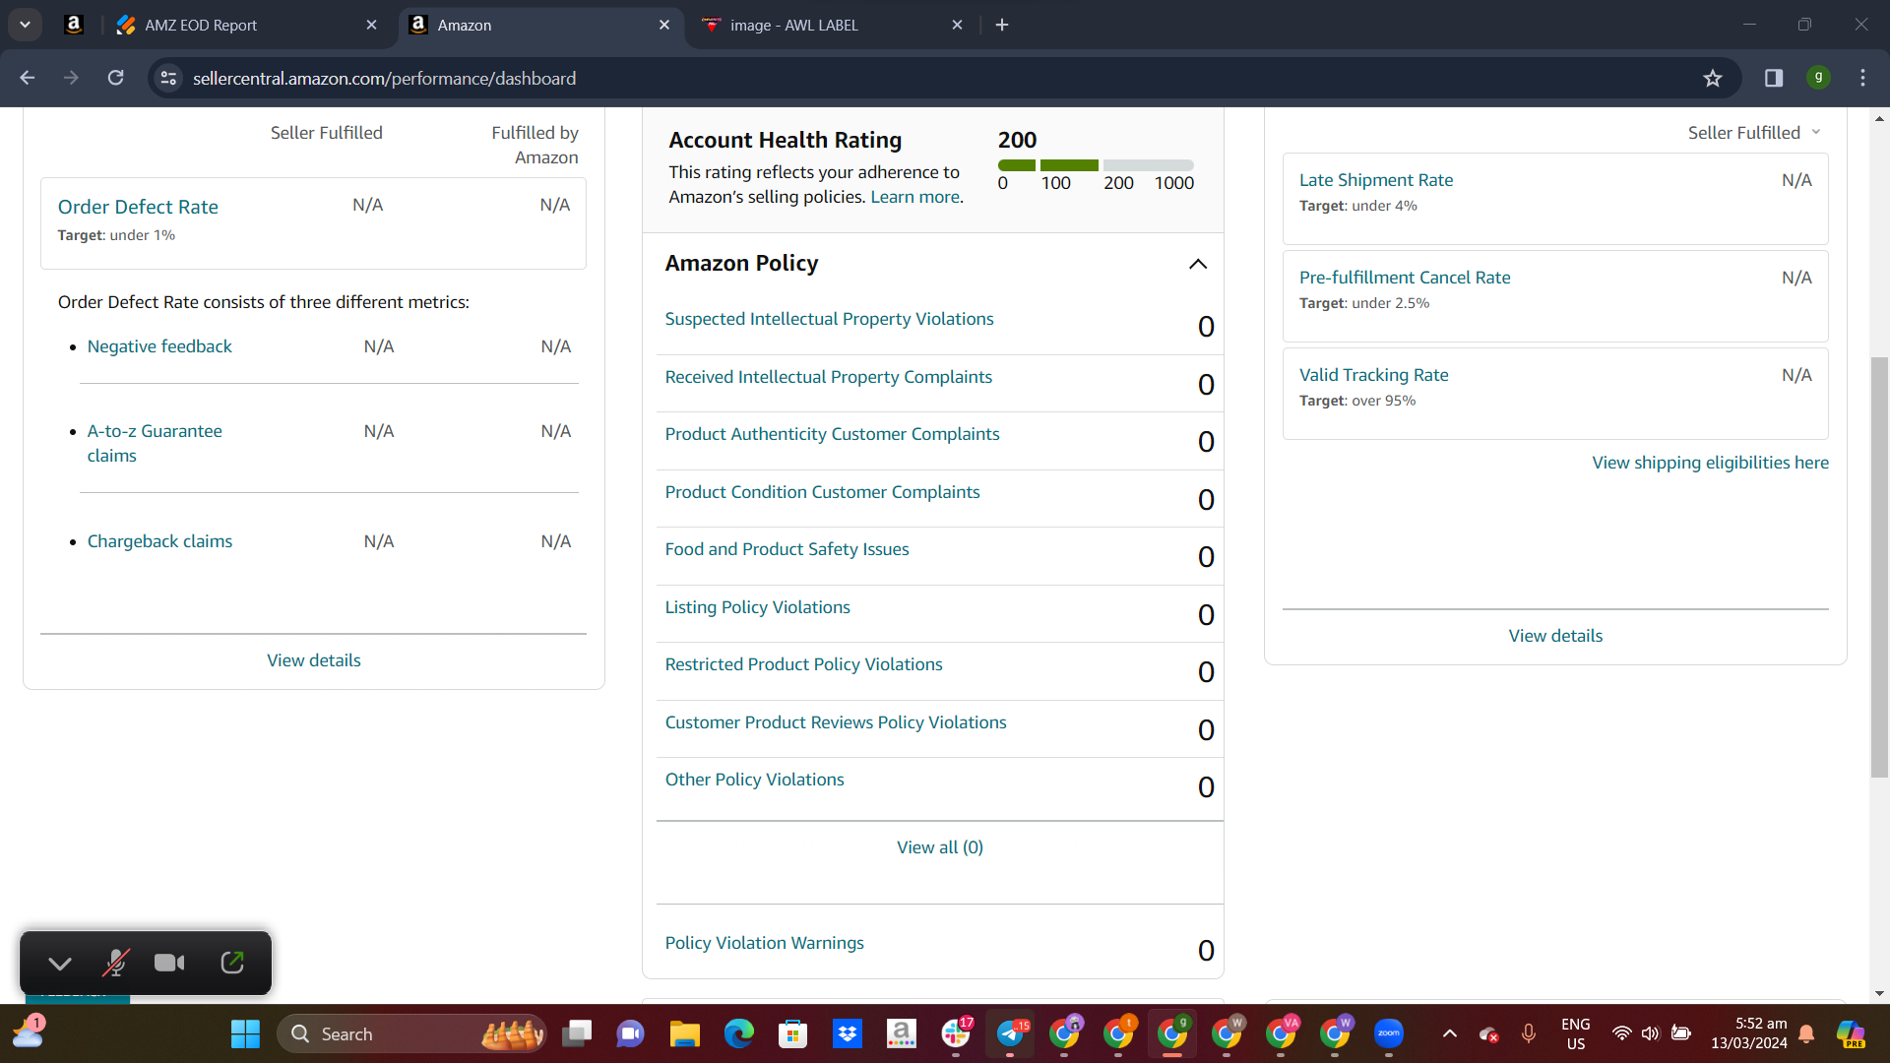Open the Chrome profile avatar menu
The image size is (1890, 1063).
1818,78
